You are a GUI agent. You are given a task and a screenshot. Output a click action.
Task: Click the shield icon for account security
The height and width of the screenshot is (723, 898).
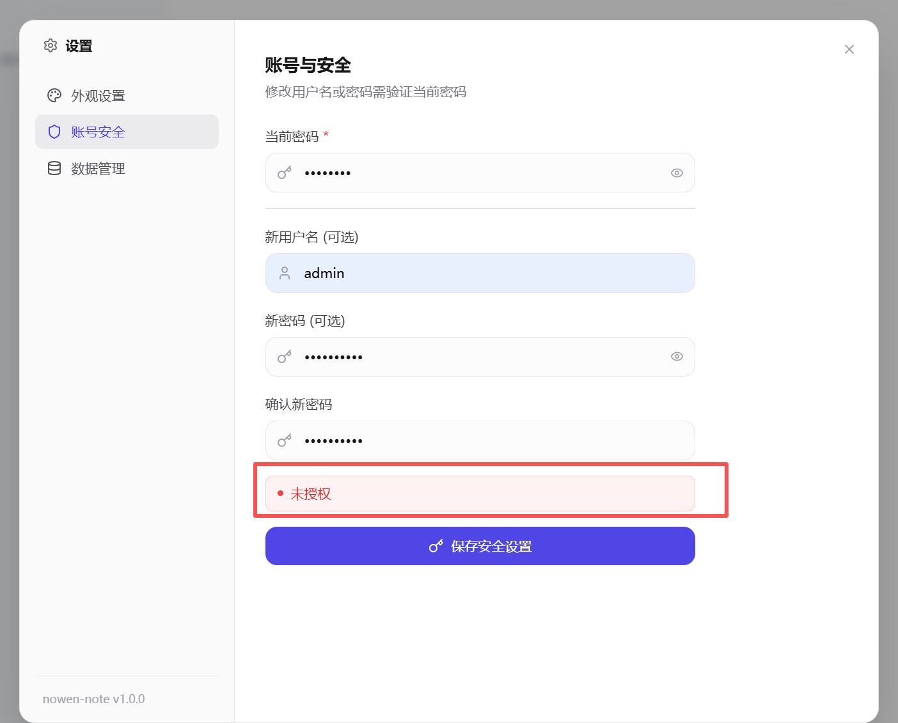[54, 132]
